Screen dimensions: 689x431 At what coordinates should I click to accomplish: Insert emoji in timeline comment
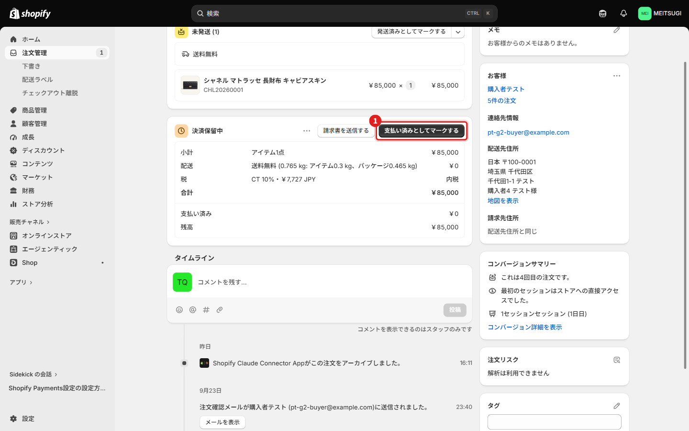[x=179, y=310]
